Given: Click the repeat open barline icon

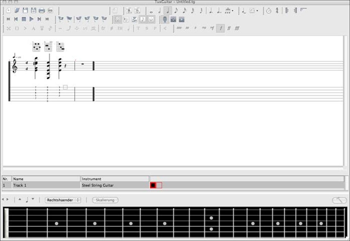Looking at the screenshot, I should pos(287,11).
